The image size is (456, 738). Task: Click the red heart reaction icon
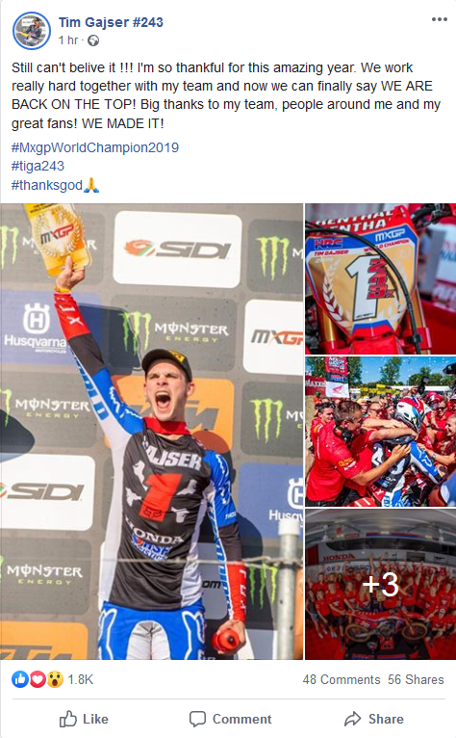tap(38, 679)
